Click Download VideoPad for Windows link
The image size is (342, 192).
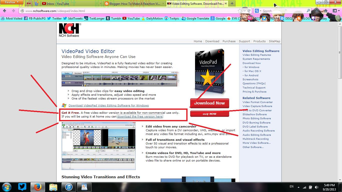[109, 105]
